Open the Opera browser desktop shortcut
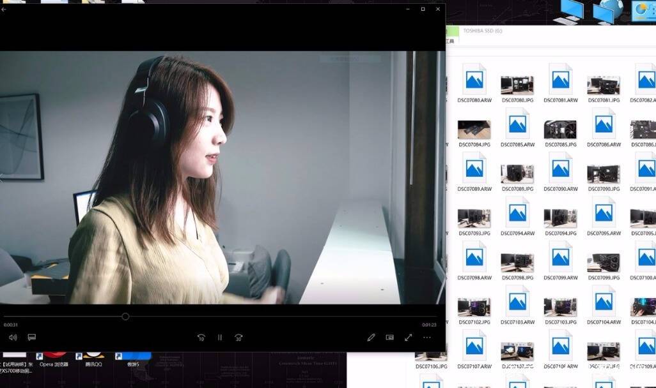The image size is (656, 388). [54, 359]
